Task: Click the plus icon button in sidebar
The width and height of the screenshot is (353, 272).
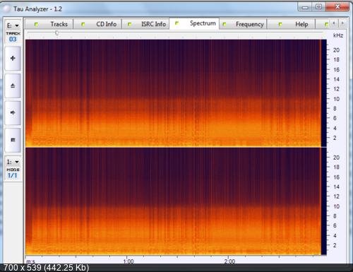Action: (13, 58)
